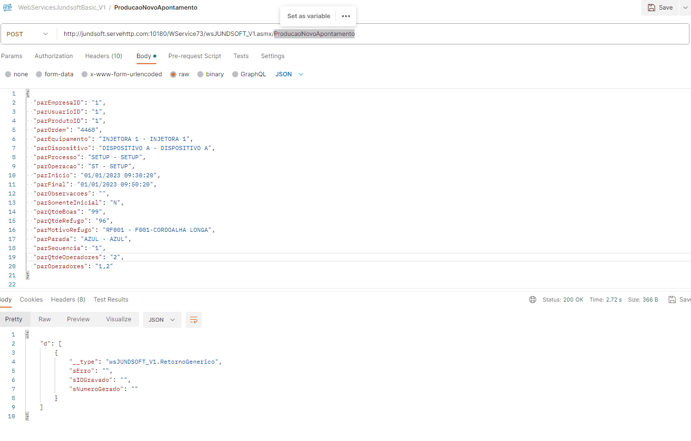Click the Time: 2.72 s value
691x441 pixels.
click(606, 300)
